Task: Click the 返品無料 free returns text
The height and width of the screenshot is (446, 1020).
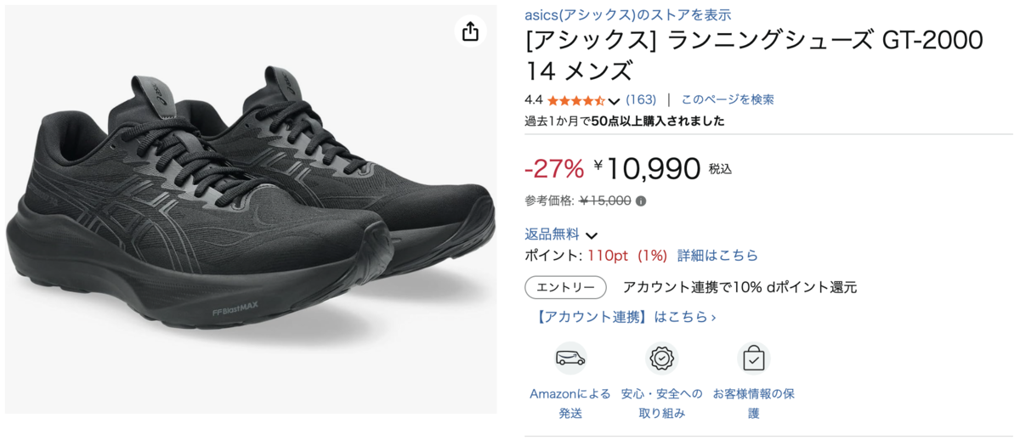Action: pyautogui.click(x=552, y=234)
